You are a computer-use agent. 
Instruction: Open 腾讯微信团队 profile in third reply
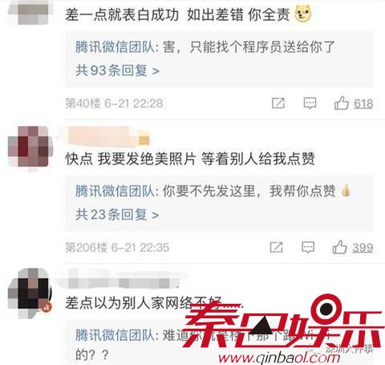[x=115, y=335]
